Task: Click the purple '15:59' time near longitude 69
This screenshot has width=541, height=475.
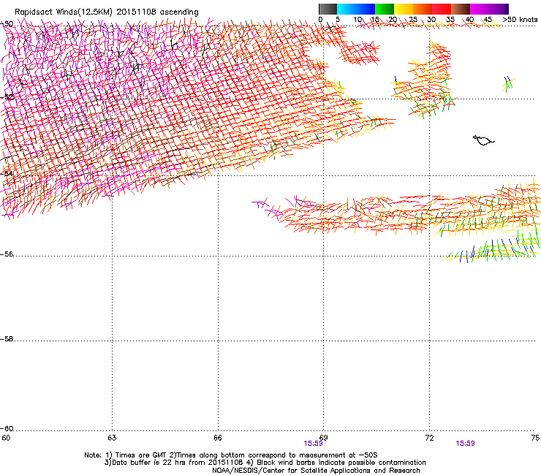Action: [313, 444]
